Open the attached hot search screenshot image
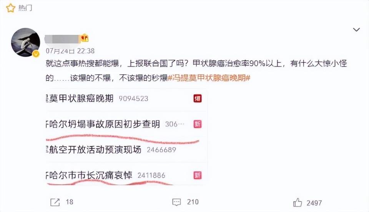The width and height of the screenshot is (369, 212). 126,137
